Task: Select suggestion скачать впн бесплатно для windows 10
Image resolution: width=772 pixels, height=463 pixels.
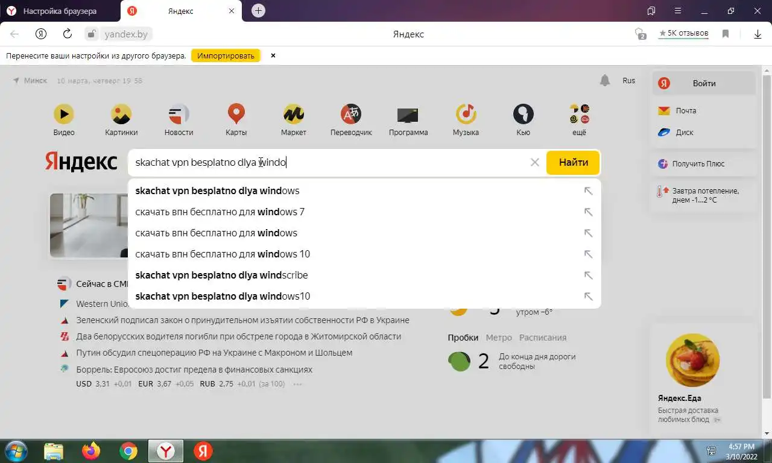Action: coord(364,254)
